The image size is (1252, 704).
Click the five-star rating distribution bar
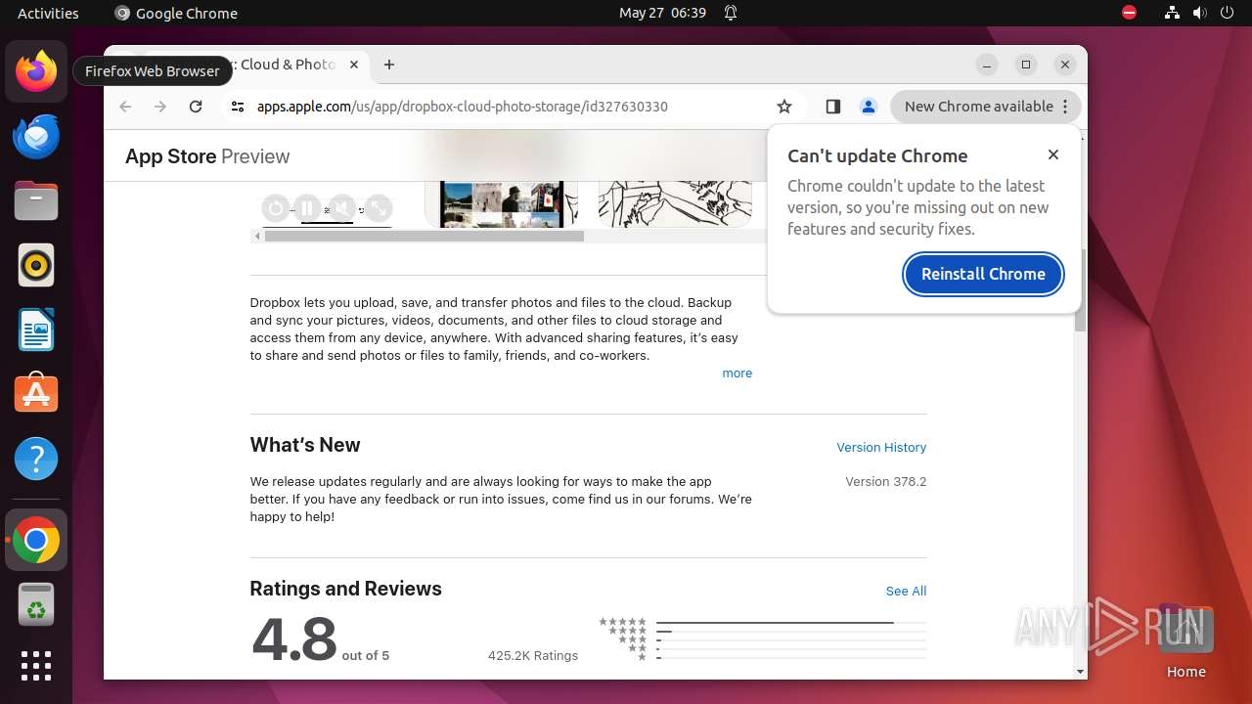tap(791, 622)
